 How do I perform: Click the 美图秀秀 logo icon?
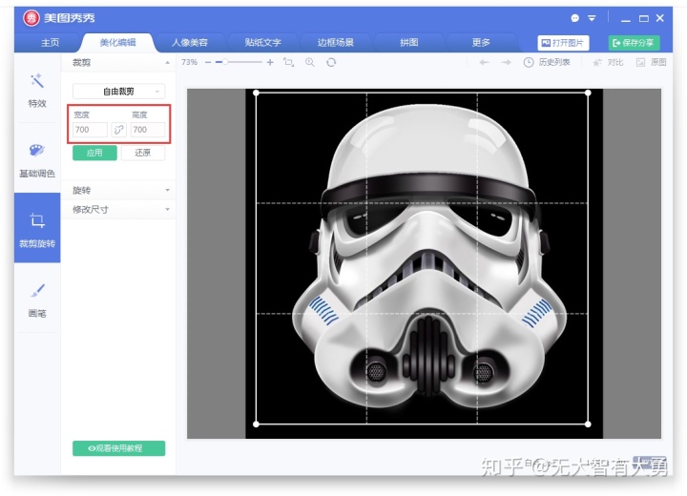[31, 18]
